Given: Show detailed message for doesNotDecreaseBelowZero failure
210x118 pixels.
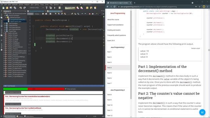Looking at the screenshot, I should click(x=13, y=104).
